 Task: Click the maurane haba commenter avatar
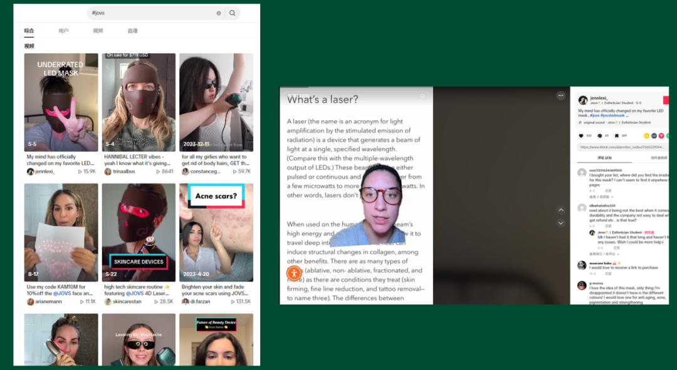click(x=582, y=265)
